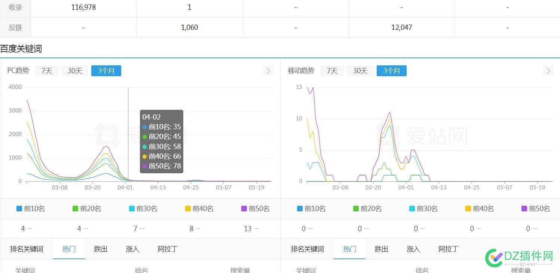Toggle 前20名 legend in PC chart
This screenshot has height=273, width=560.
tap(87, 209)
